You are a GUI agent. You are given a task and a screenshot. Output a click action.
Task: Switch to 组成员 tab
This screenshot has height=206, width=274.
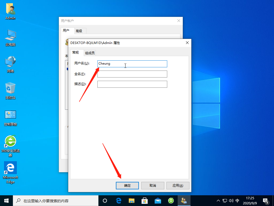(x=90, y=53)
